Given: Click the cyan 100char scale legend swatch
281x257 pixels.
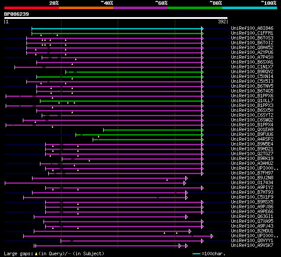Looking at the screenshot, I should (196, 253).
